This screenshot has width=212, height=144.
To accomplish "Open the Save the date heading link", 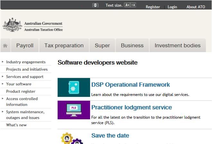I will pyautogui.click(x=110, y=136).
